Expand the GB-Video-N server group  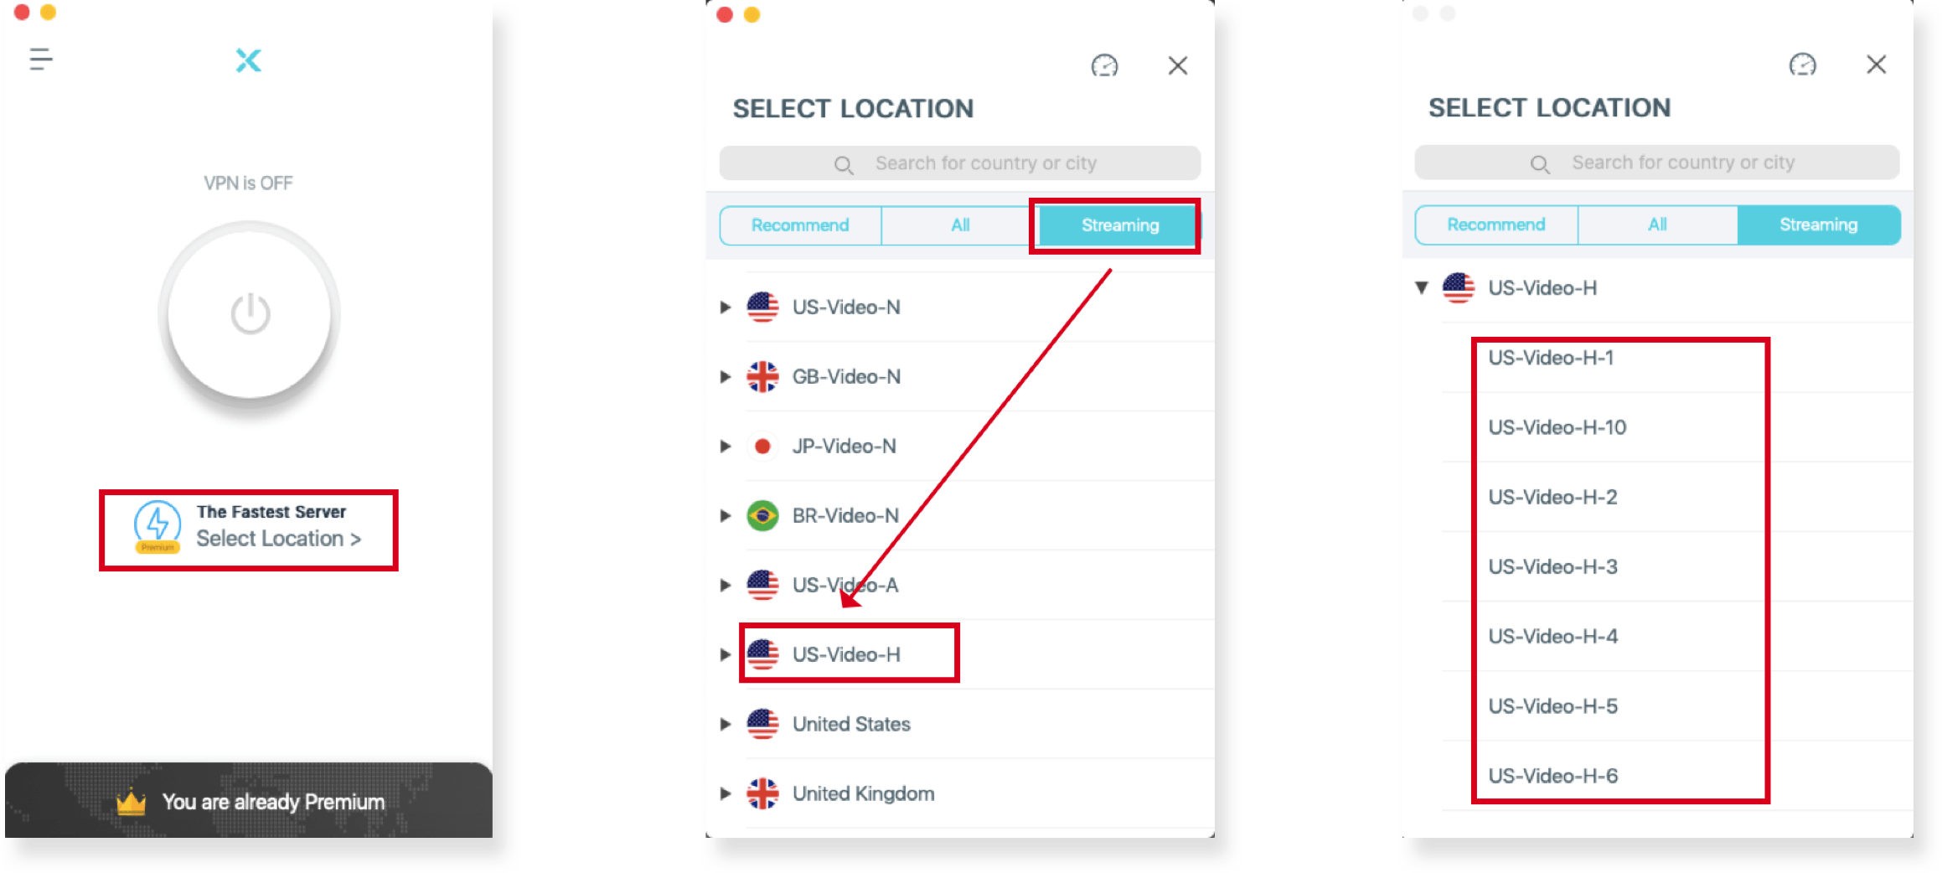click(726, 377)
